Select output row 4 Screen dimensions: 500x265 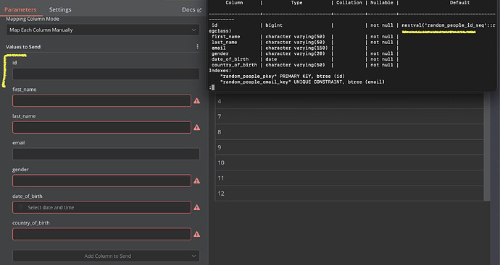coord(349,101)
